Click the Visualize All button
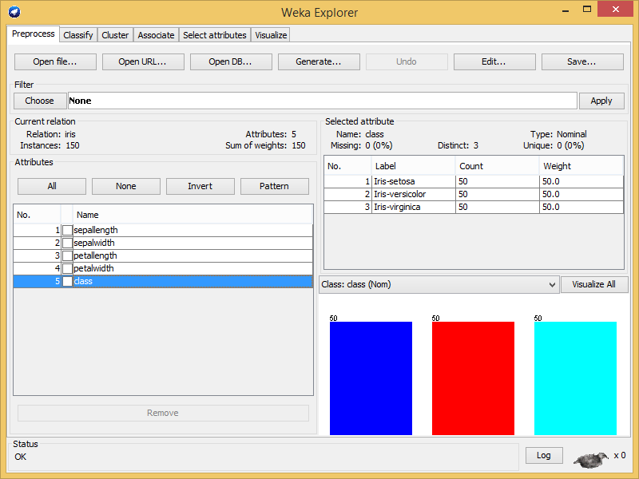 coord(594,284)
